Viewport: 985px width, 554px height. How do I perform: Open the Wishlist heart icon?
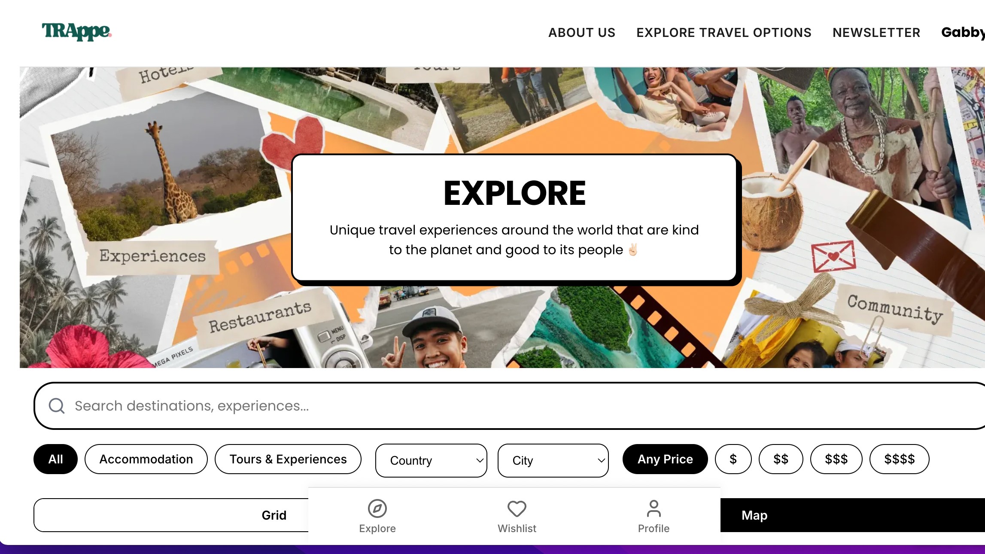(517, 509)
